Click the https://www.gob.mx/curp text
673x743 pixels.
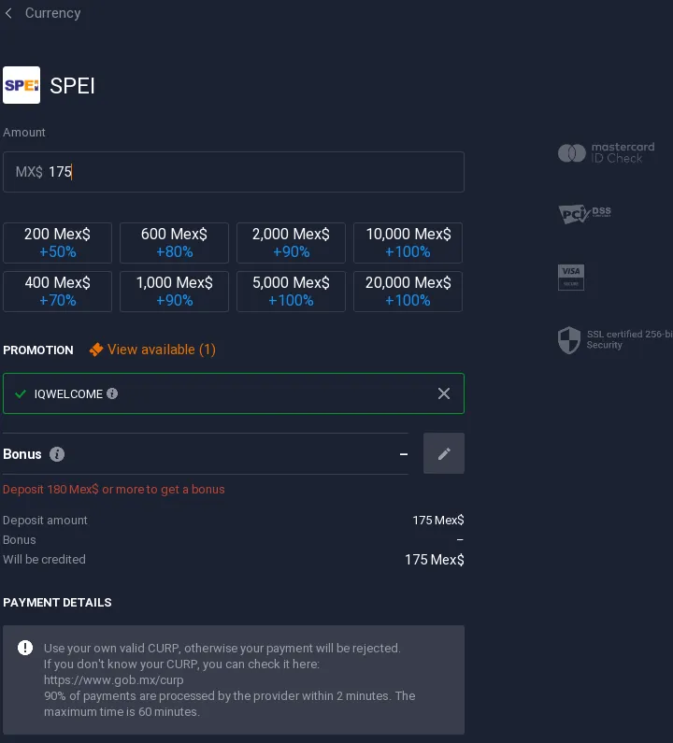tap(114, 680)
